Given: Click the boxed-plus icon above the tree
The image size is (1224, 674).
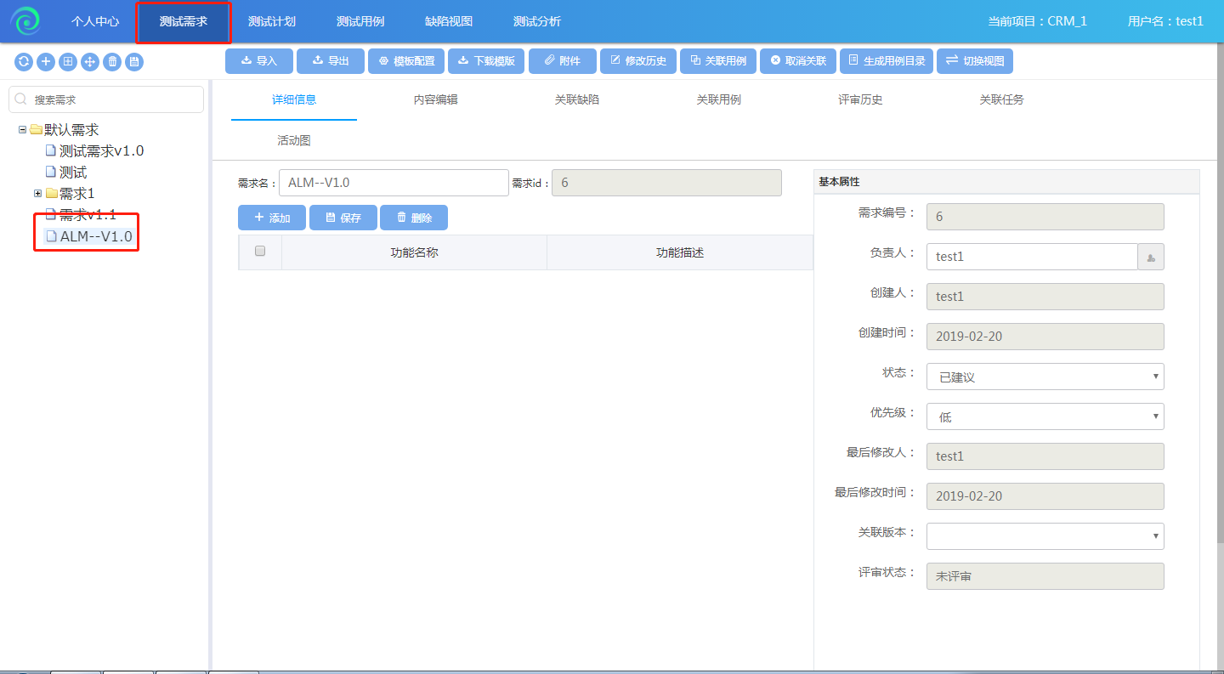Looking at the screenshot, I should (x=68, y=61).
